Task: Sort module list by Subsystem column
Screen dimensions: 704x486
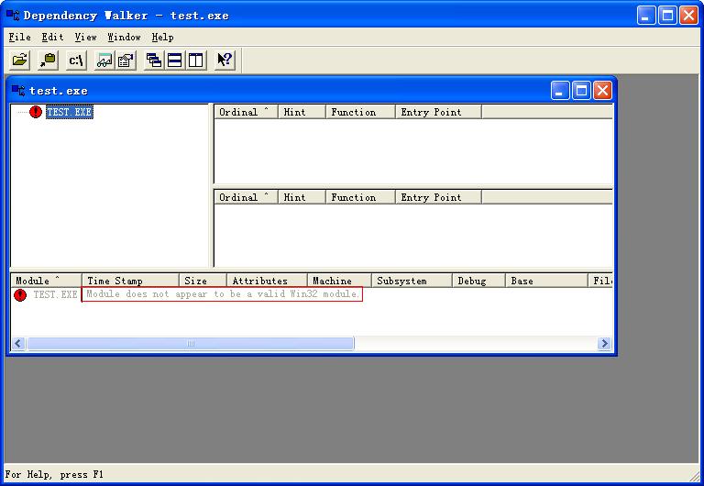Action: 412,281
